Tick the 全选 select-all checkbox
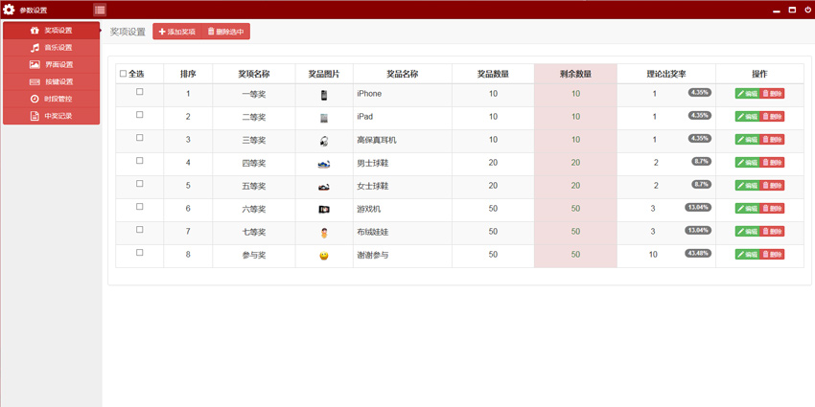This screenshot has height=407, width=815. [123, 74]
